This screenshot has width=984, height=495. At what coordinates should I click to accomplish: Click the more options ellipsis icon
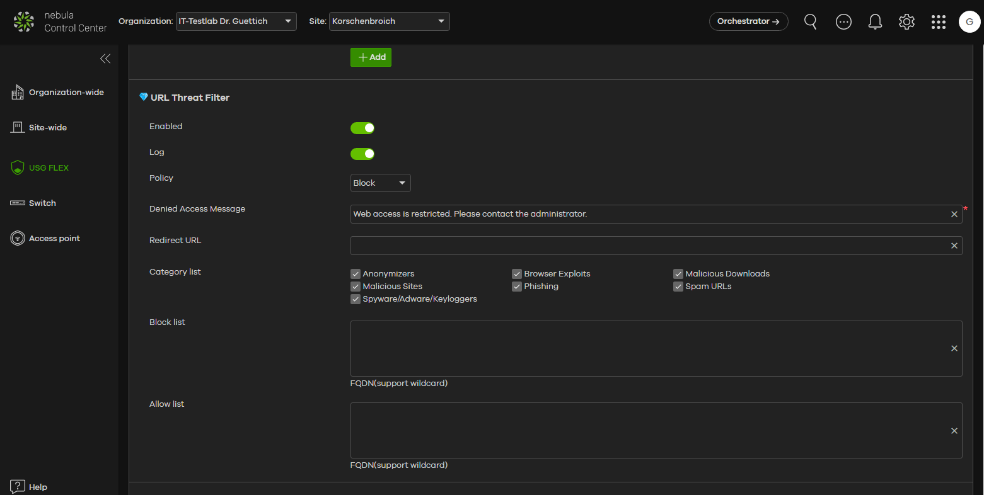(x=843, y=21)
